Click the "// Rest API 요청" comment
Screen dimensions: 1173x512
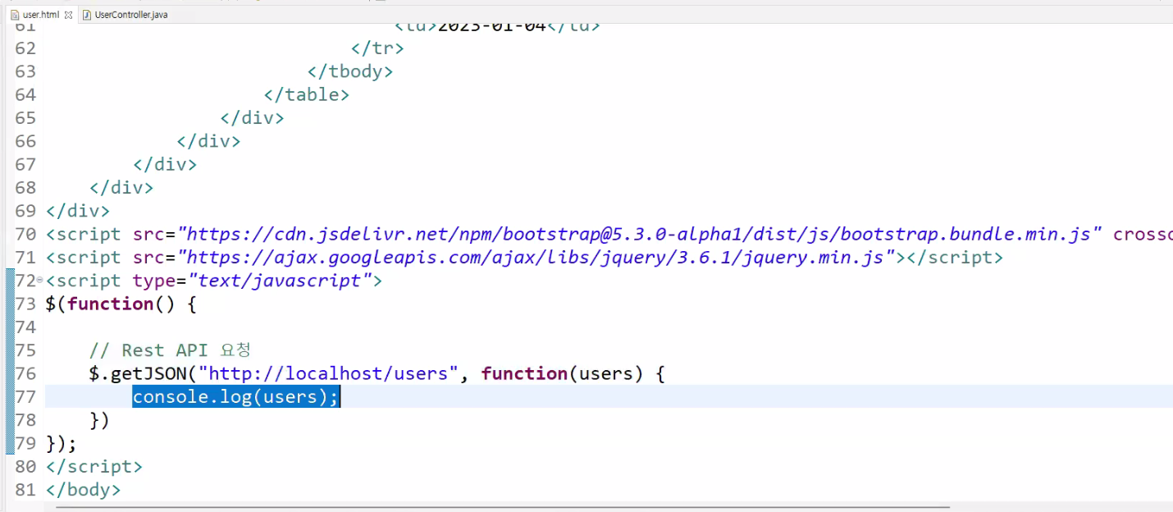coord(170,350)
